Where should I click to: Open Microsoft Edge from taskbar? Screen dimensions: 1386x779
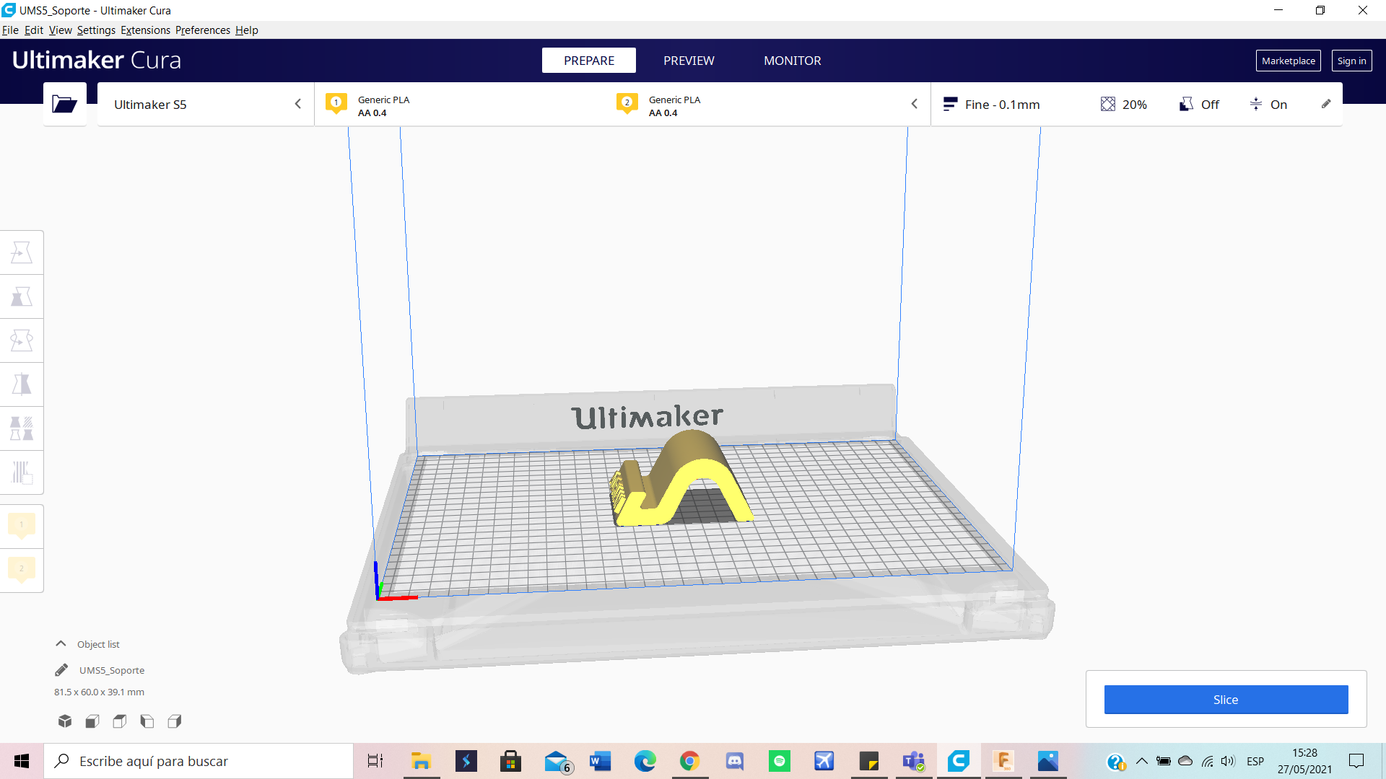pos(645,761)
